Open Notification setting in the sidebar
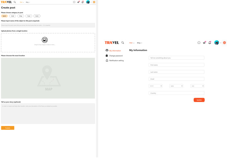The image size is (227, 158). [x=116, y=61]
